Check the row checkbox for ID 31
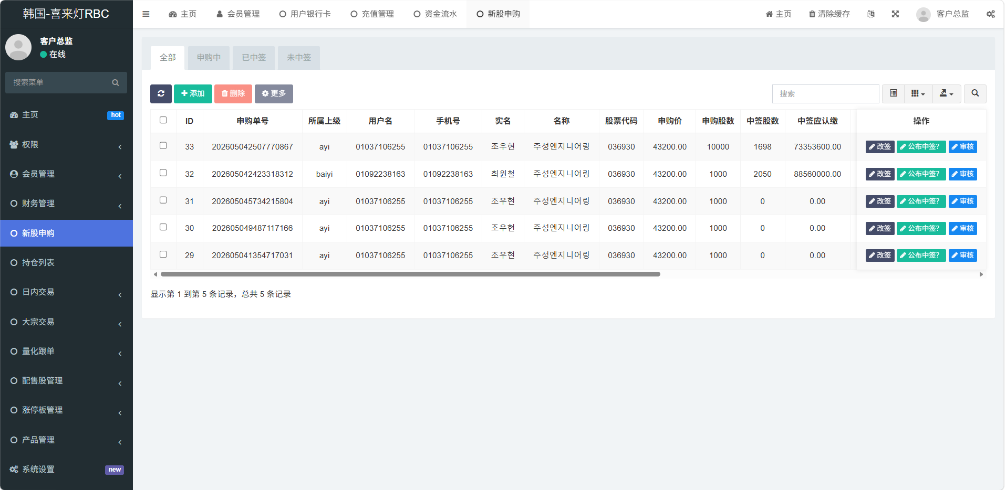The image size is (1006, 490). 163,200
